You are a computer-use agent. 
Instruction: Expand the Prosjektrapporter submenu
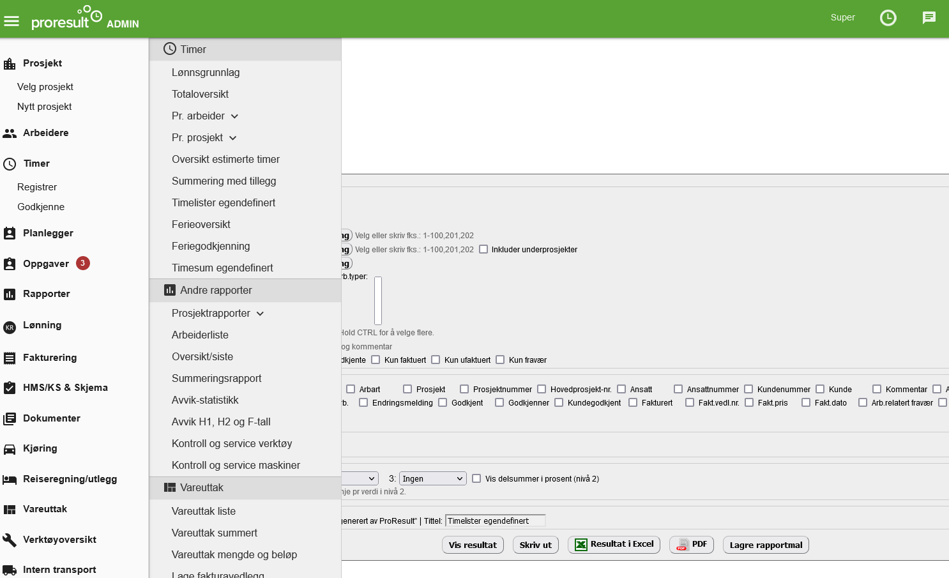pyautogui.click(x=260, y=314)
